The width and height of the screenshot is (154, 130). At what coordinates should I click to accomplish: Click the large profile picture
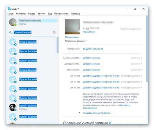72,27
